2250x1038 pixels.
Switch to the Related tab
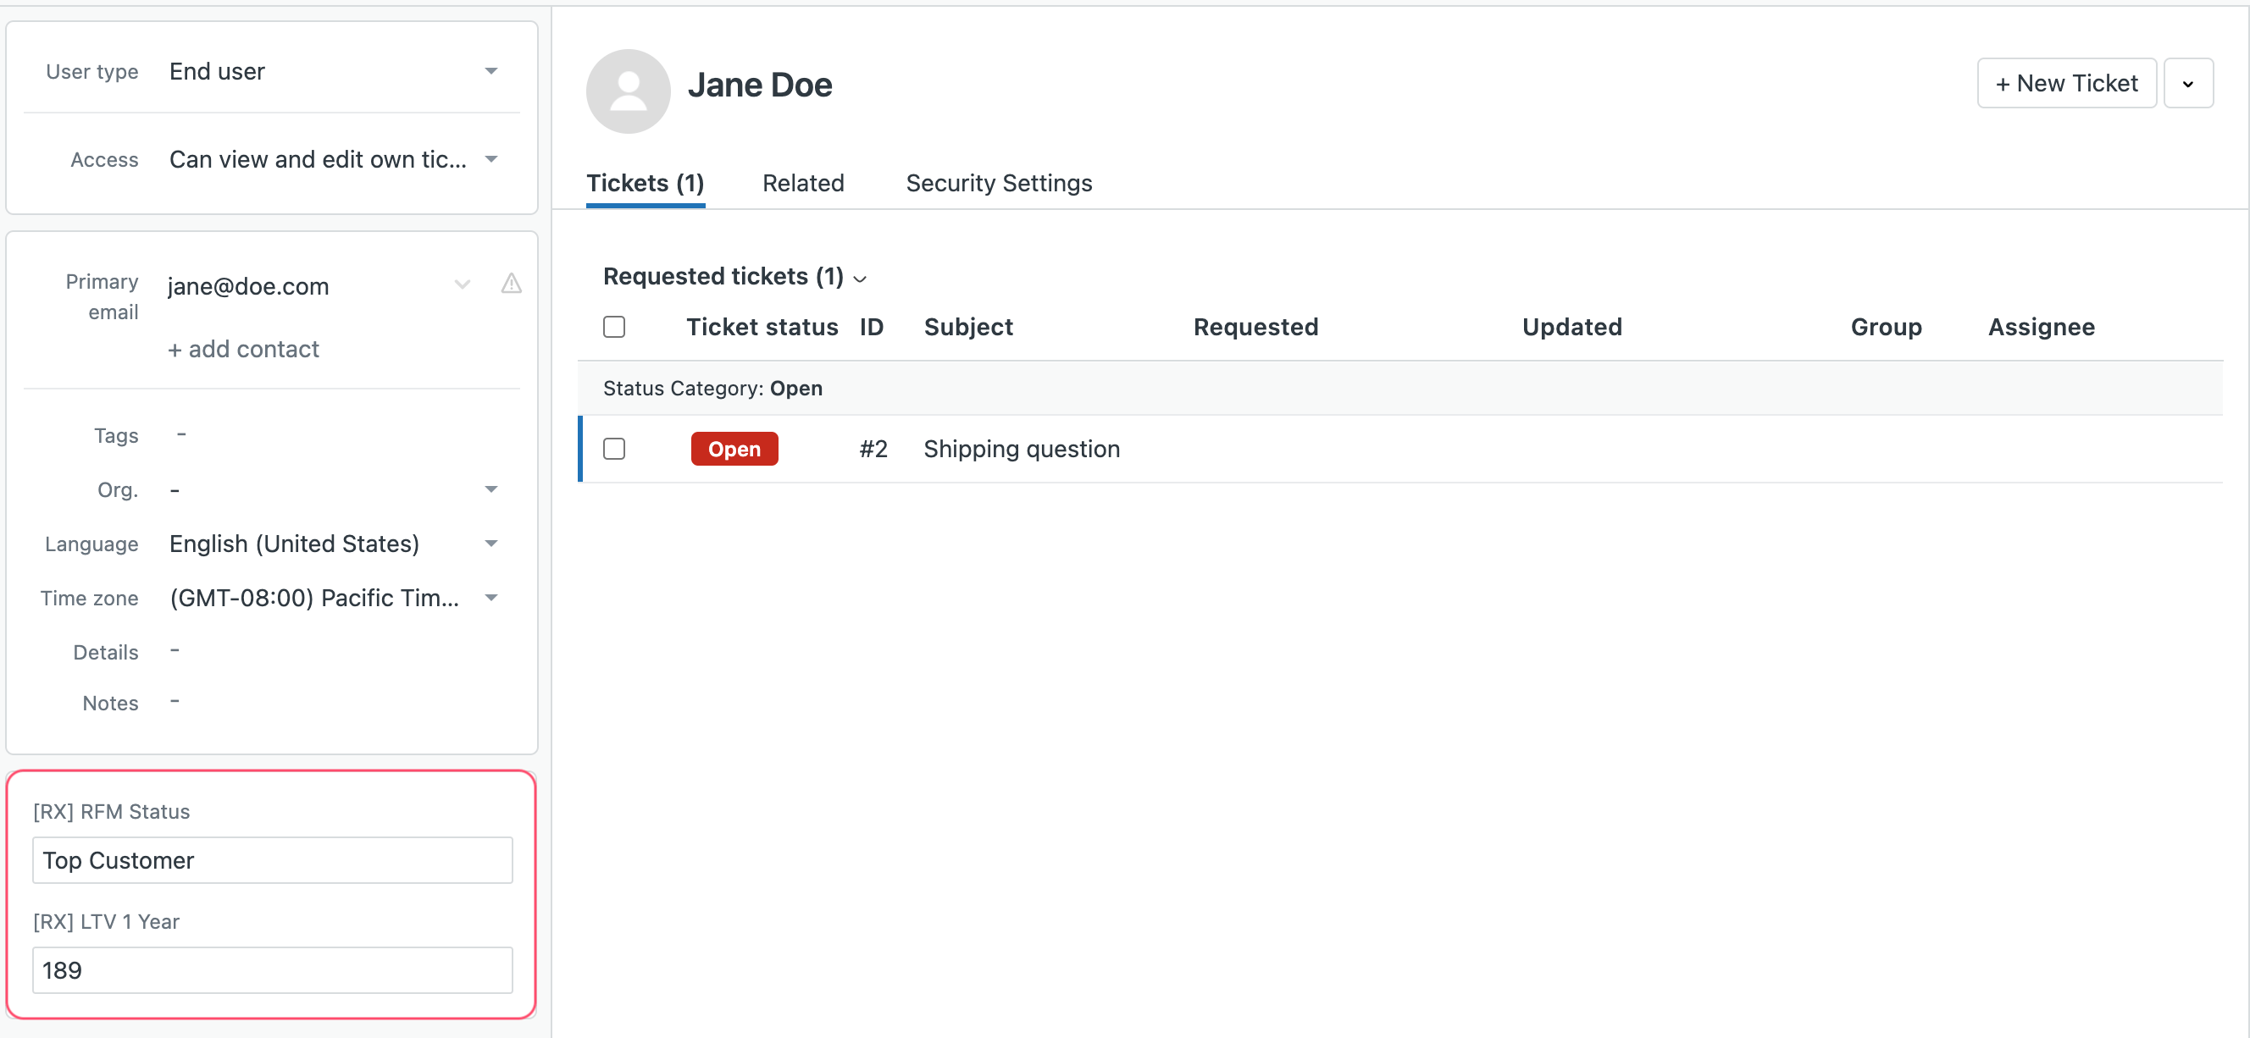point(803,183)
